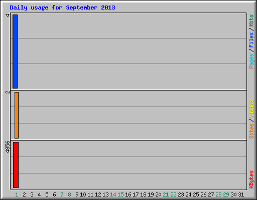Click day 1 on the x-axis
This screenshot has width=257, height=200.
(x=17, y=194)
